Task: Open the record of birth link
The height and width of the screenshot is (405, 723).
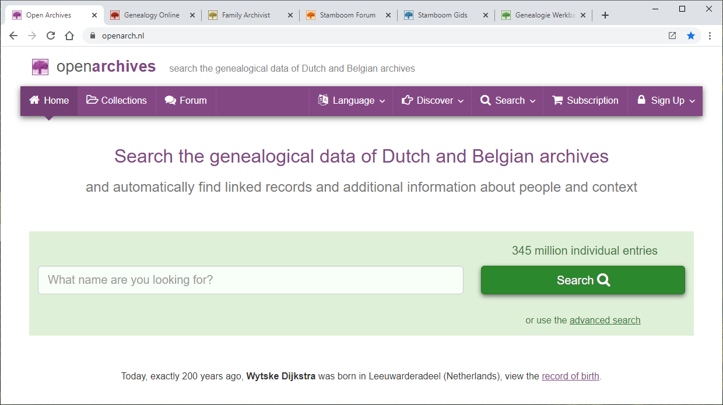Action: pyautogui.click(x=570, y=376)
